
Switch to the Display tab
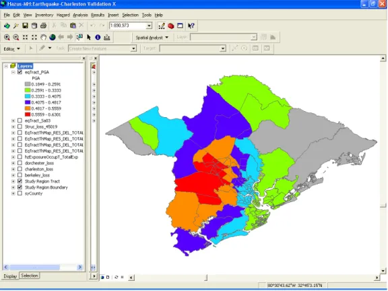tap(10, 276)
